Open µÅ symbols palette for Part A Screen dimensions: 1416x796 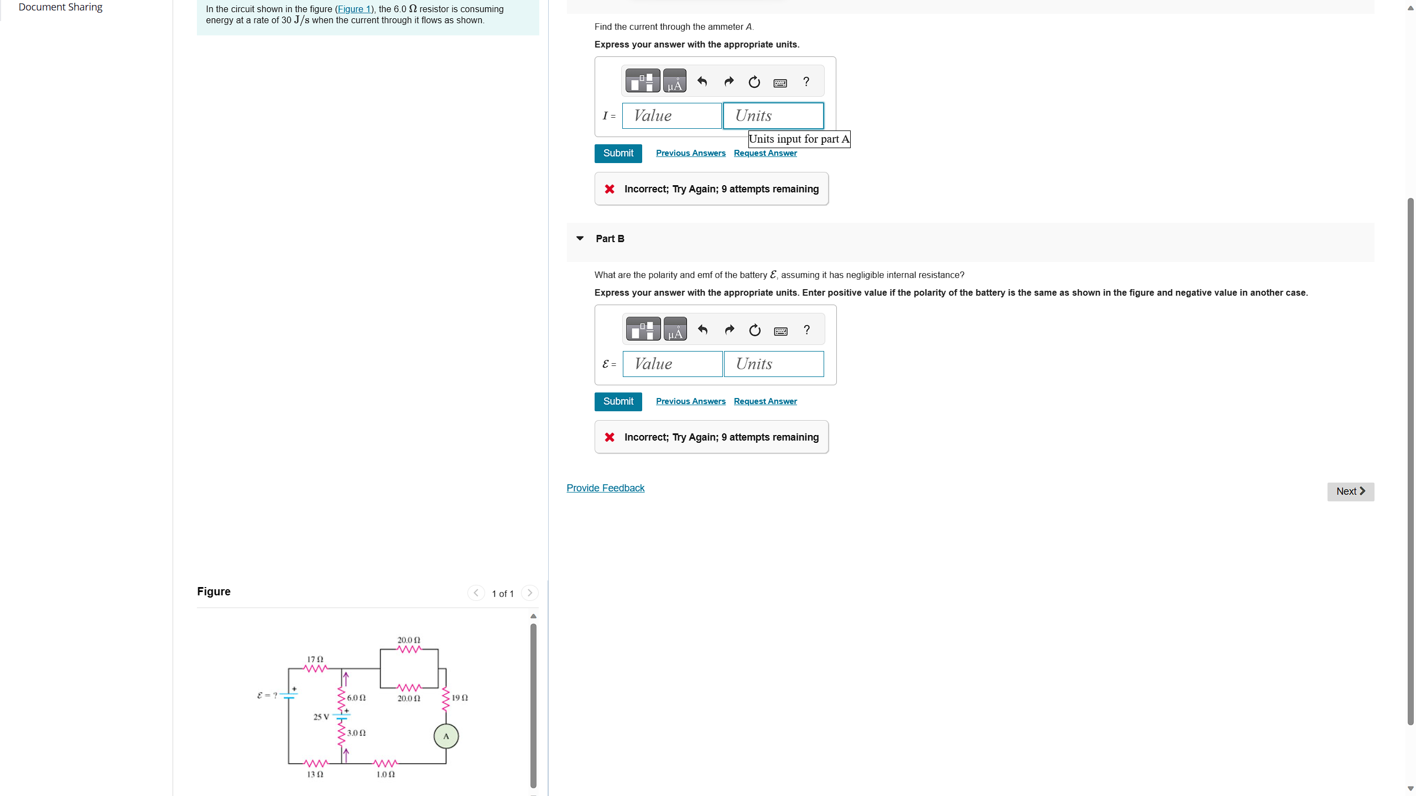click(675, 81)
